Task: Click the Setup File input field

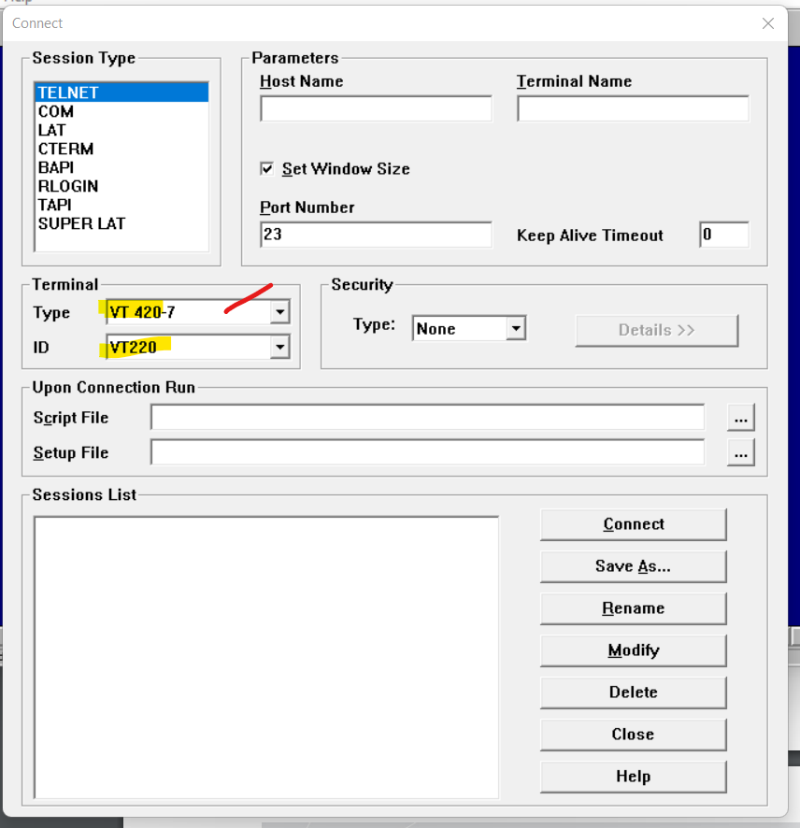Action: point(427,452)
